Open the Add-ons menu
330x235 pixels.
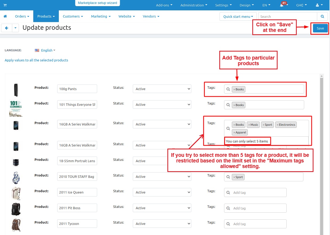tap(164, 5)
